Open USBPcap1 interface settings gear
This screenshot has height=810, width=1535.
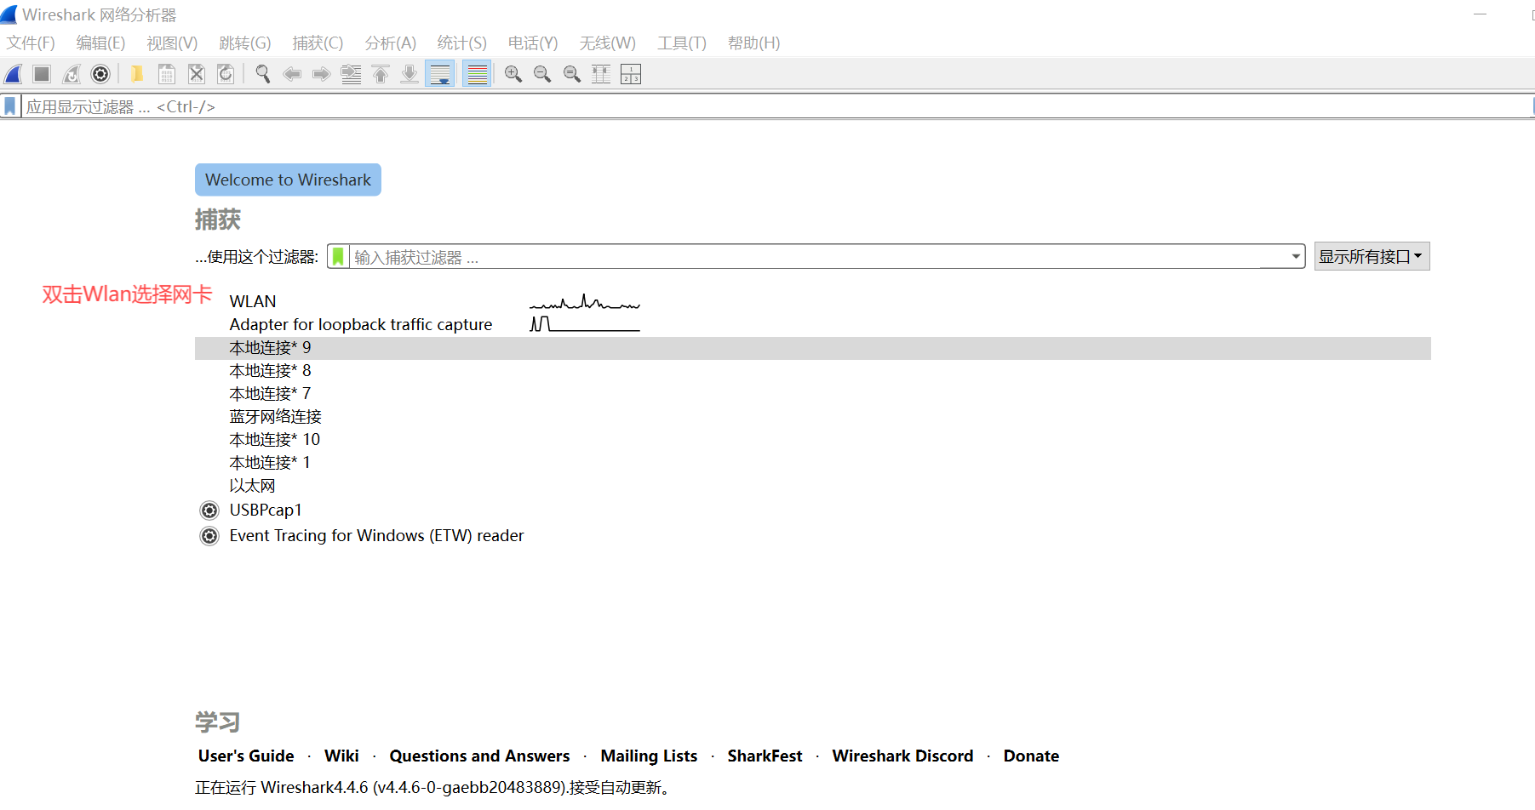pos(209,511)
